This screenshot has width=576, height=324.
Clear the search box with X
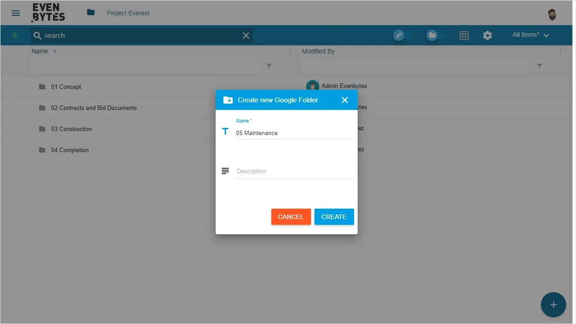point(246,35)
